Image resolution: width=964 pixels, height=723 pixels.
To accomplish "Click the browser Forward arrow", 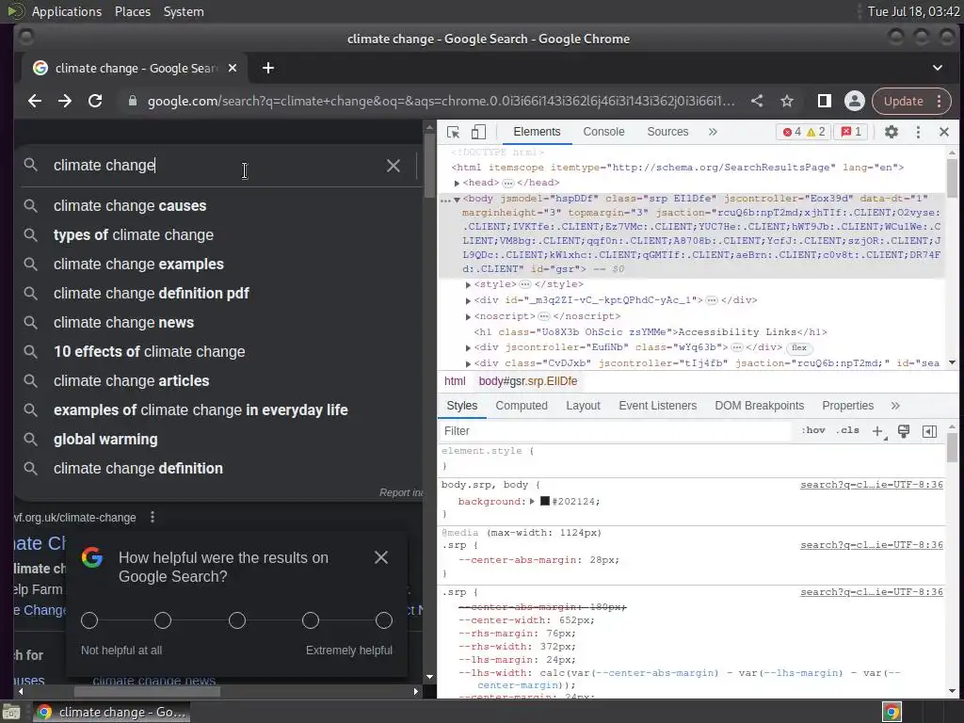I will (x=65, y=101).
